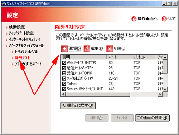Click the list's scroll up arrow
Screen dimensions: 179x135
pos(165,57)
